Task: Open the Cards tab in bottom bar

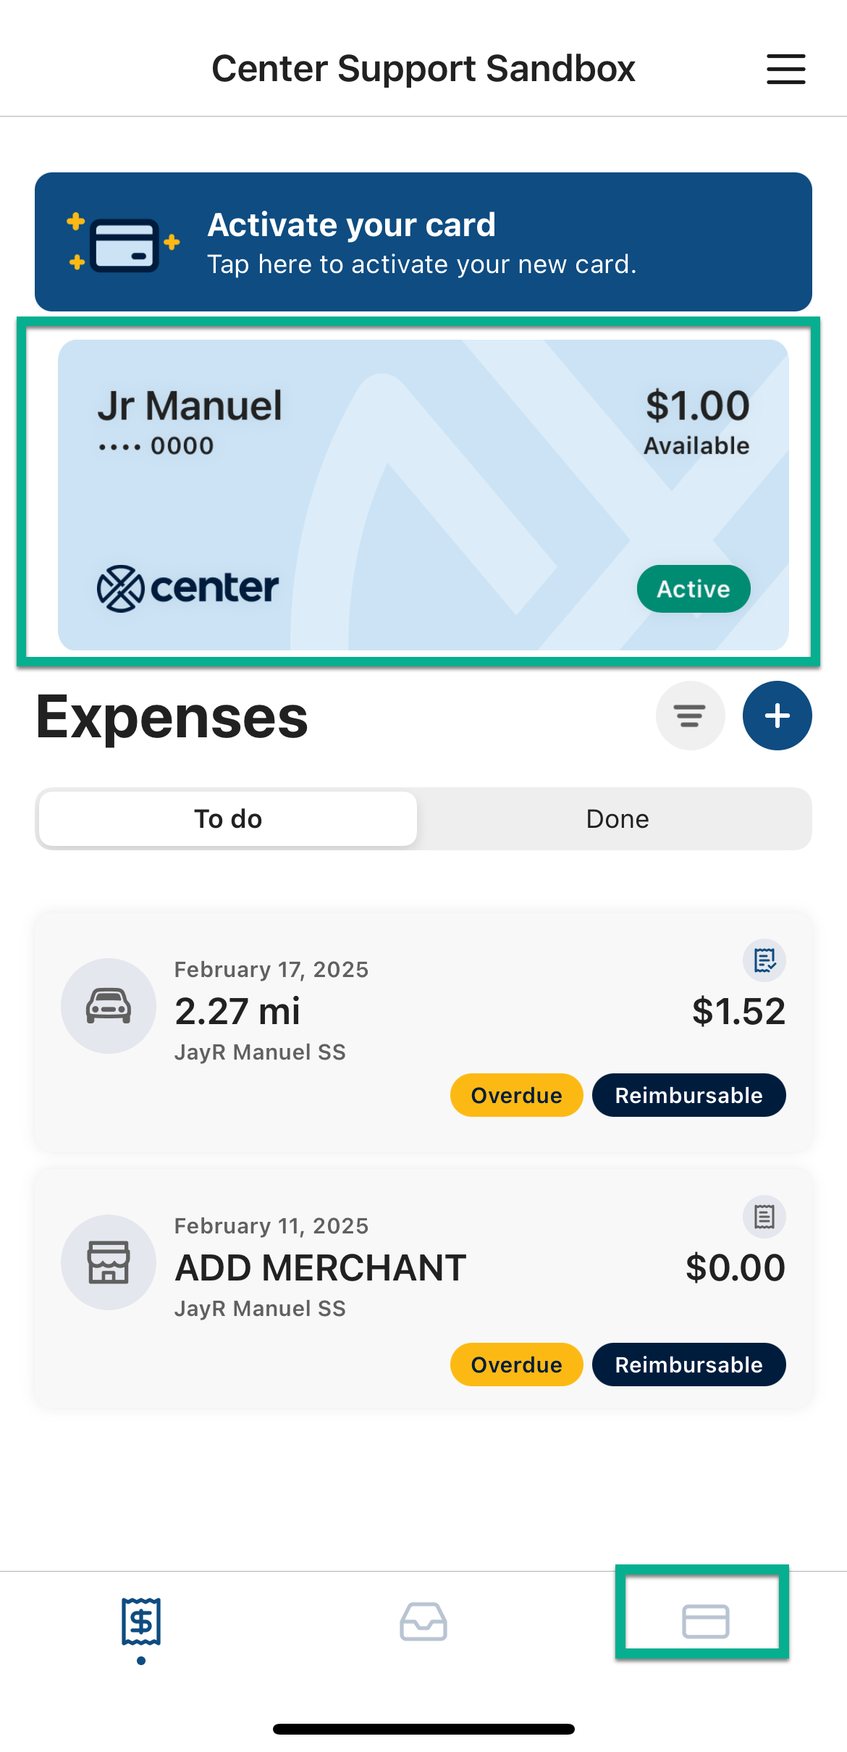Action: tap(705, 1621)
